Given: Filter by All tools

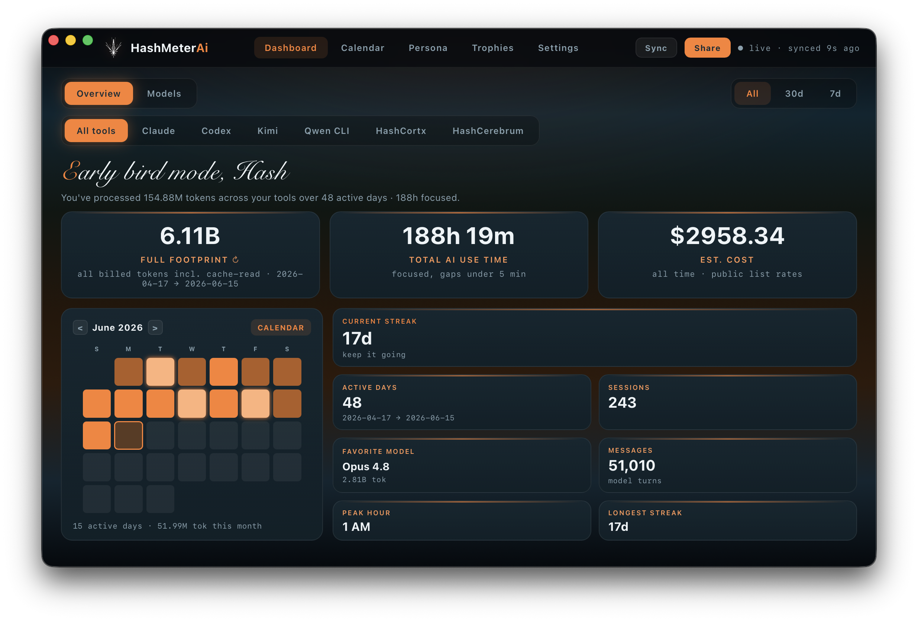Looking at the screenshot, I should pos(96,131).
